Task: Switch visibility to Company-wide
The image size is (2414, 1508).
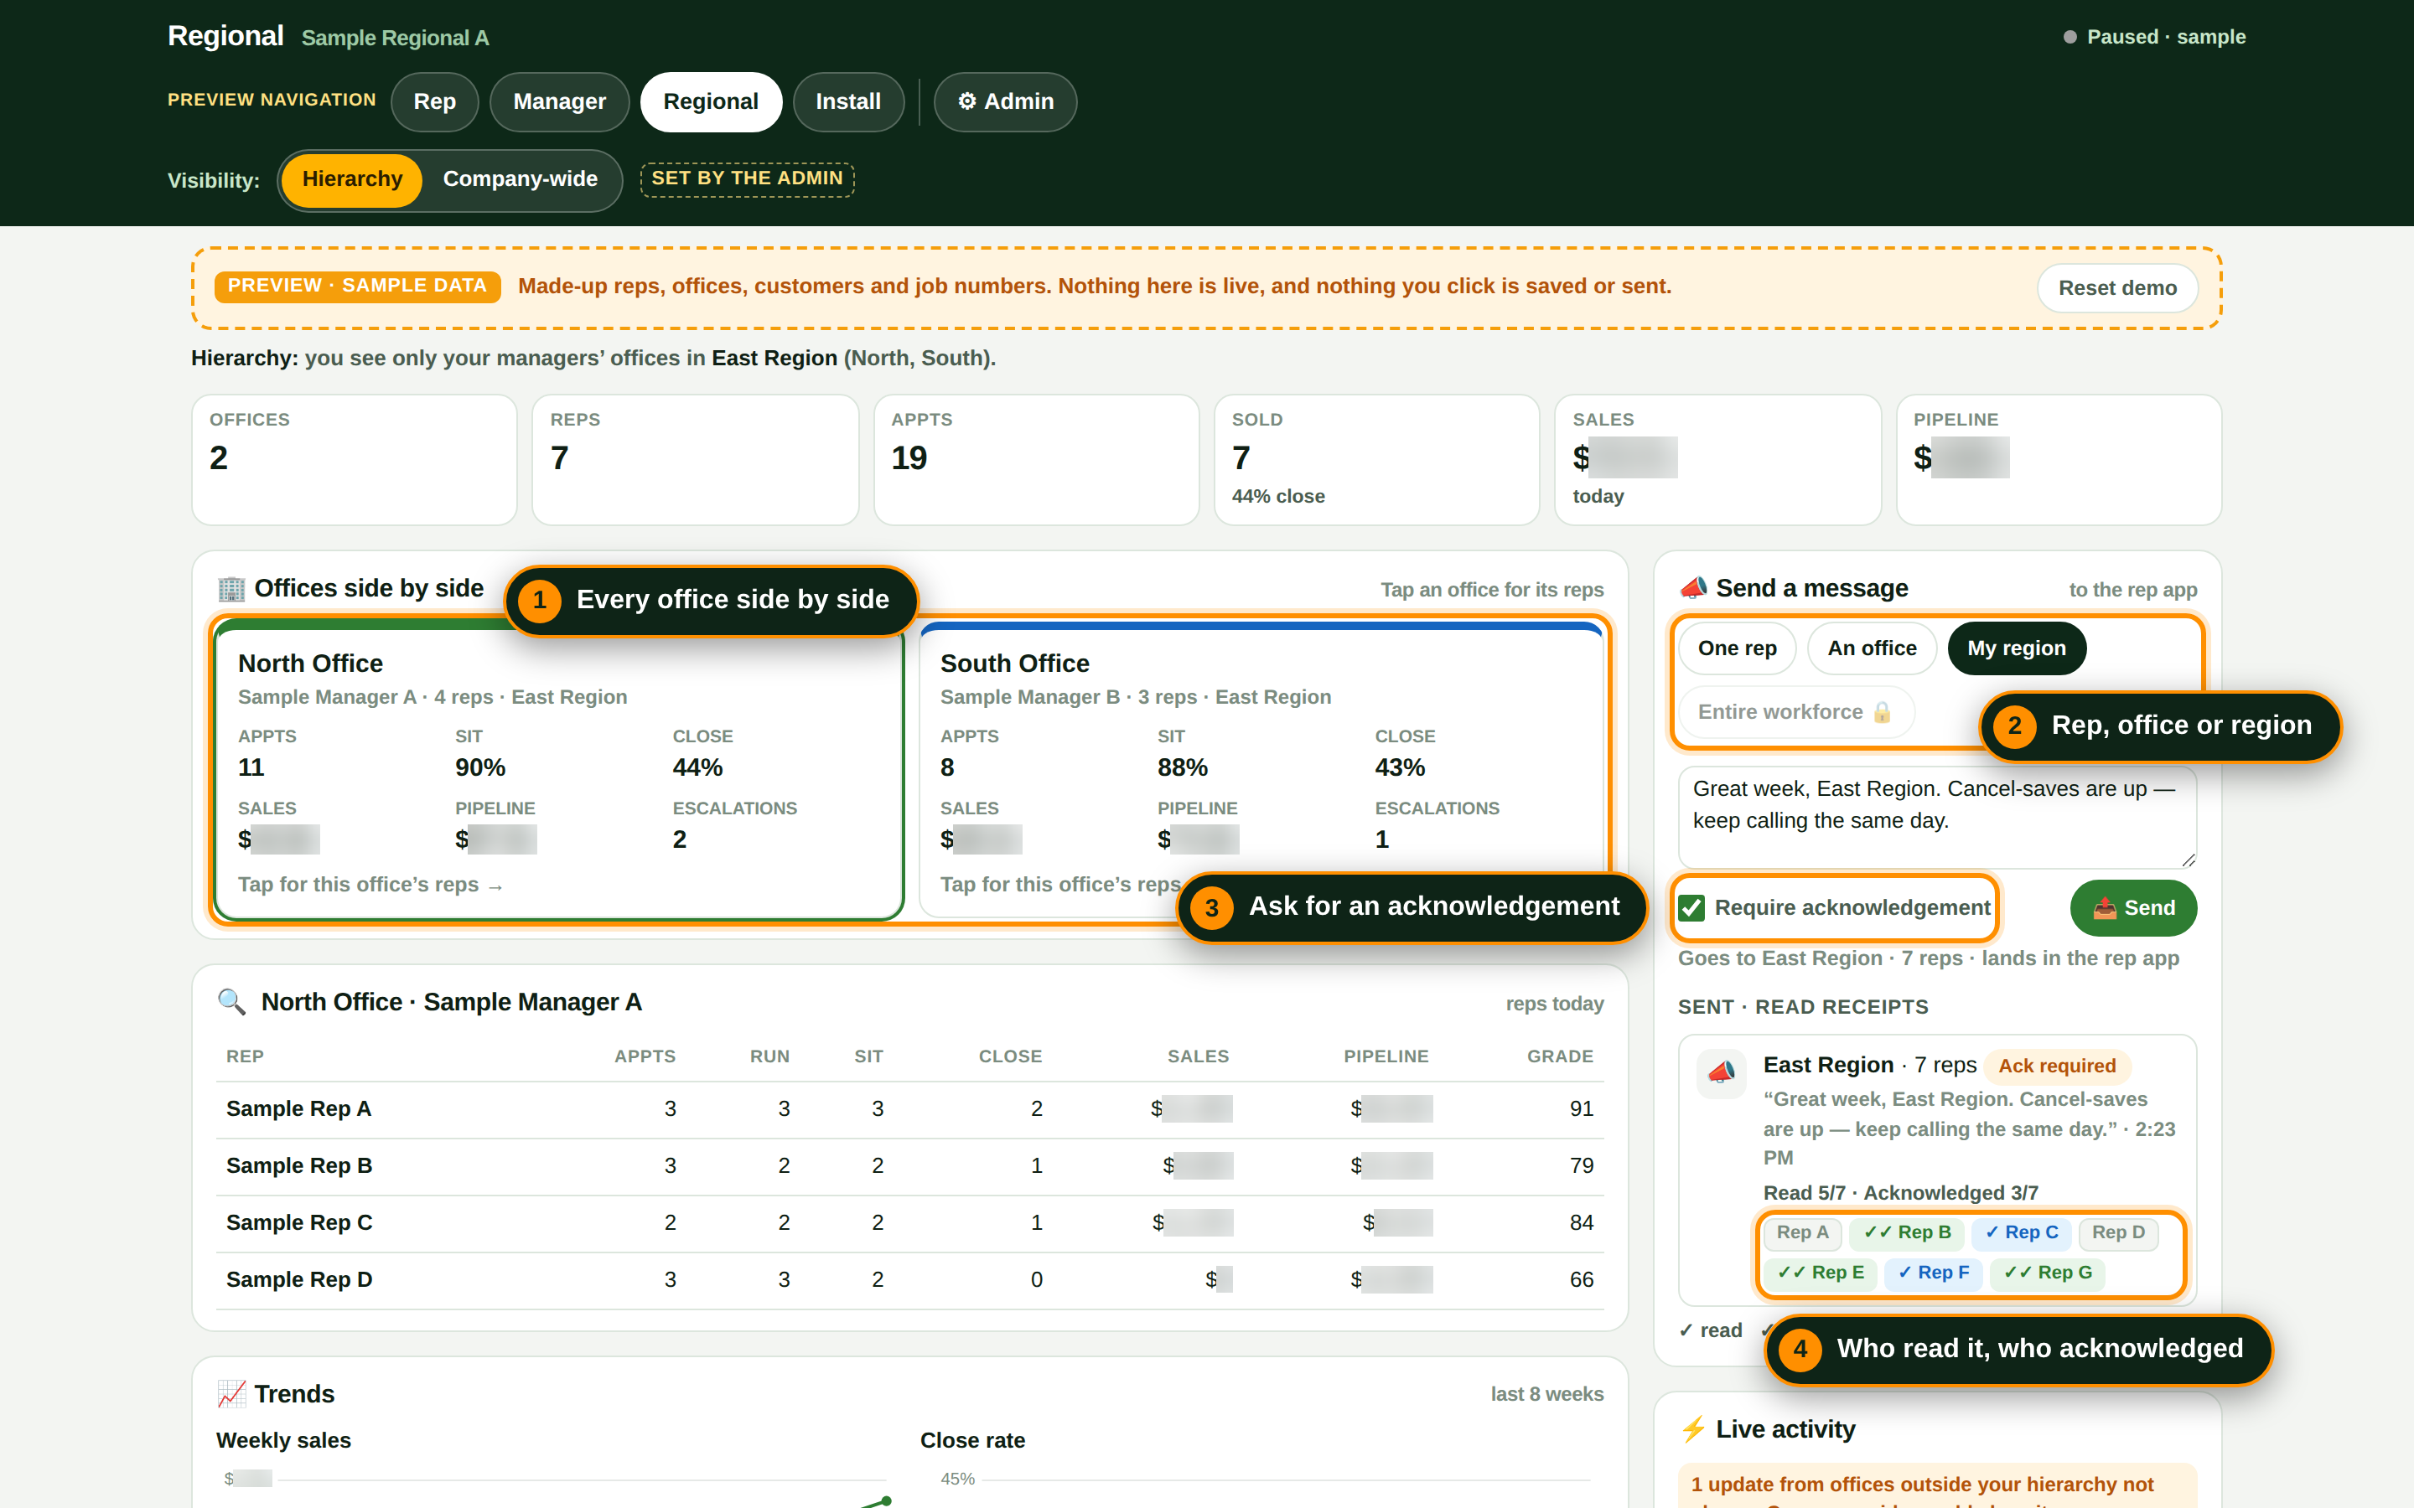Action: coord(520,179)
